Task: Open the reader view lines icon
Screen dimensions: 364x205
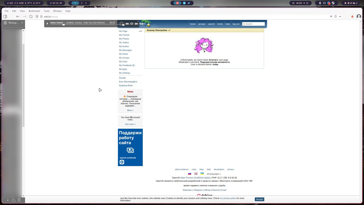Action: coord(331,17)
